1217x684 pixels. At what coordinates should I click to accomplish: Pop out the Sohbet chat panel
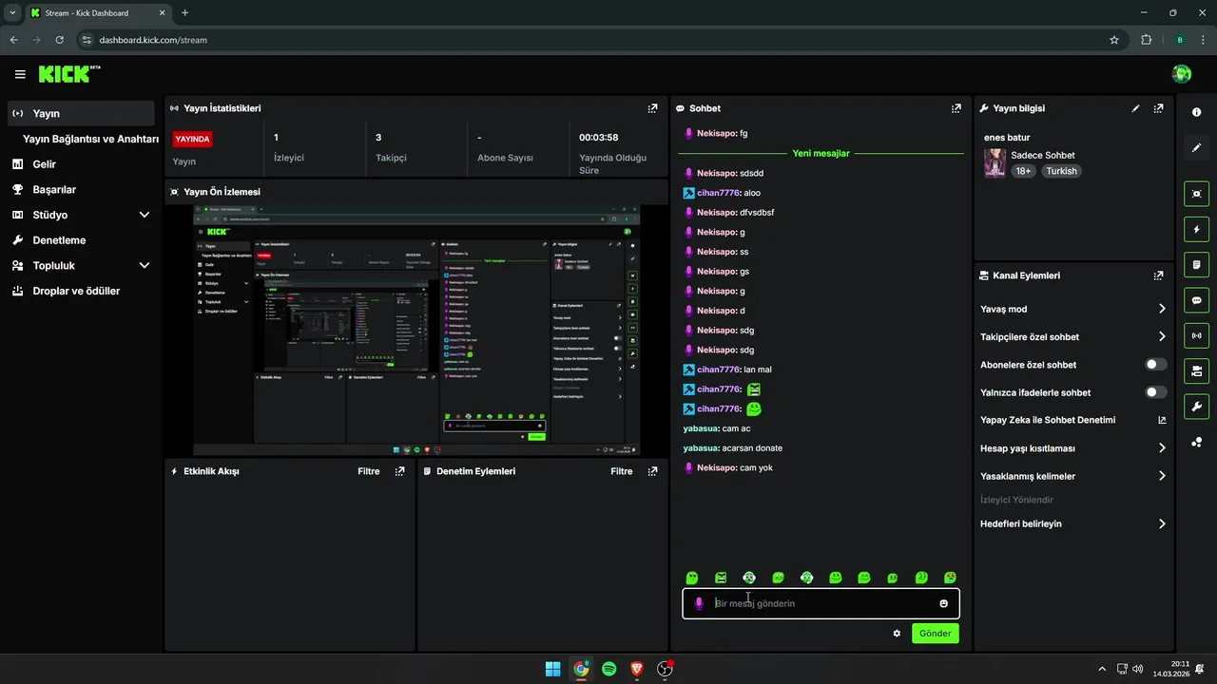(x=956, y=108)
